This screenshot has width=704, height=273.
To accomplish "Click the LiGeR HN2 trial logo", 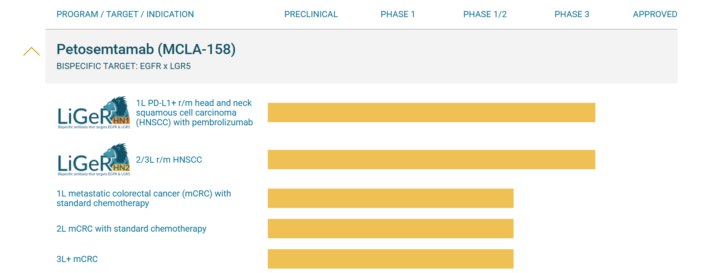I will point(94,160).
